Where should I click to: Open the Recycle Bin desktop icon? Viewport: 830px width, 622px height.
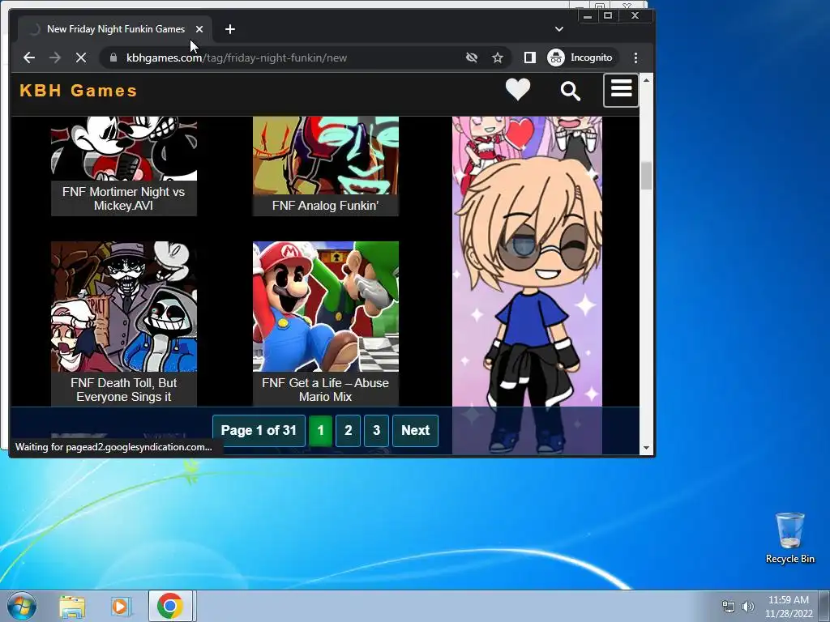click(789, 539)
